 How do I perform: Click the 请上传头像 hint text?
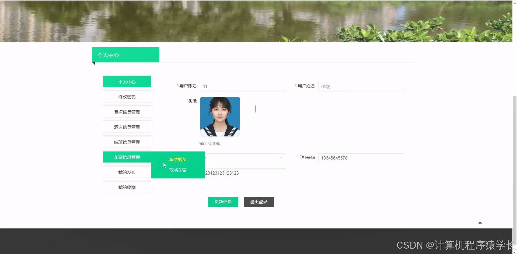coord(210,143)
